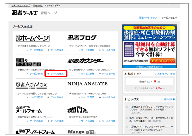This screenshot has height=136, width=192.
Task: Open サービス詳細 for 忍者ブログ
Action: pyautogui.click(x=88, y=50)
